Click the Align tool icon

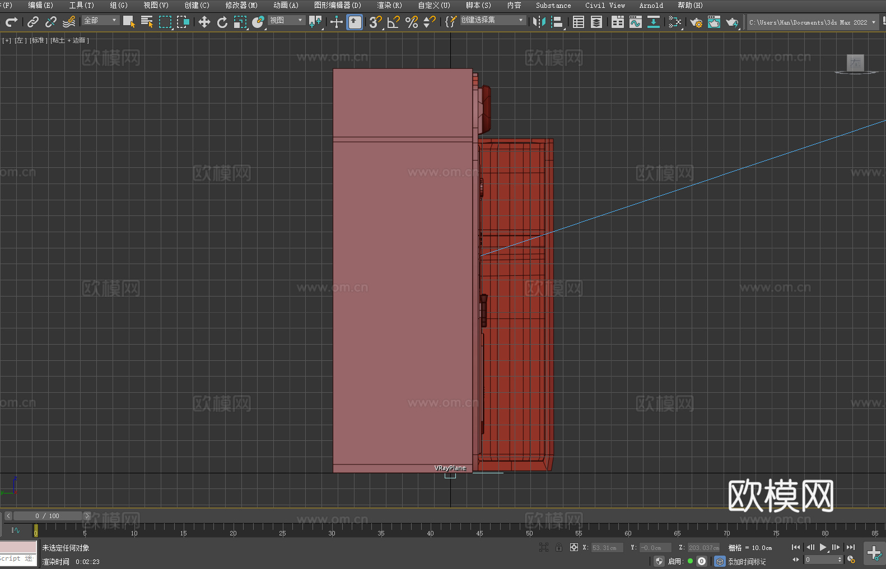(x=557, y=22)
